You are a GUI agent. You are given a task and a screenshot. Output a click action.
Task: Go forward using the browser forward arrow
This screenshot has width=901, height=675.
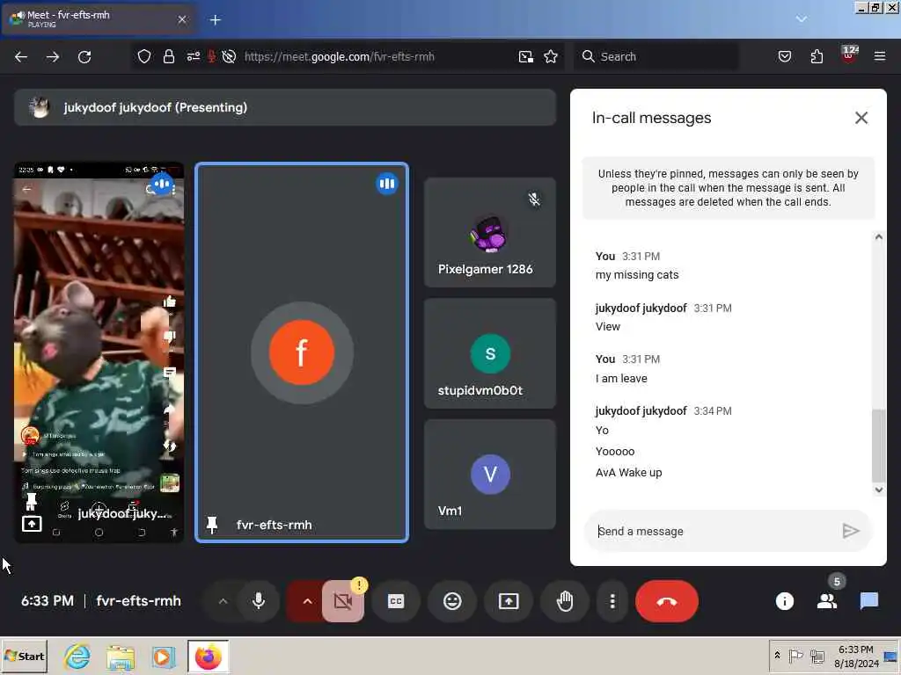click(x=53, y=57)
